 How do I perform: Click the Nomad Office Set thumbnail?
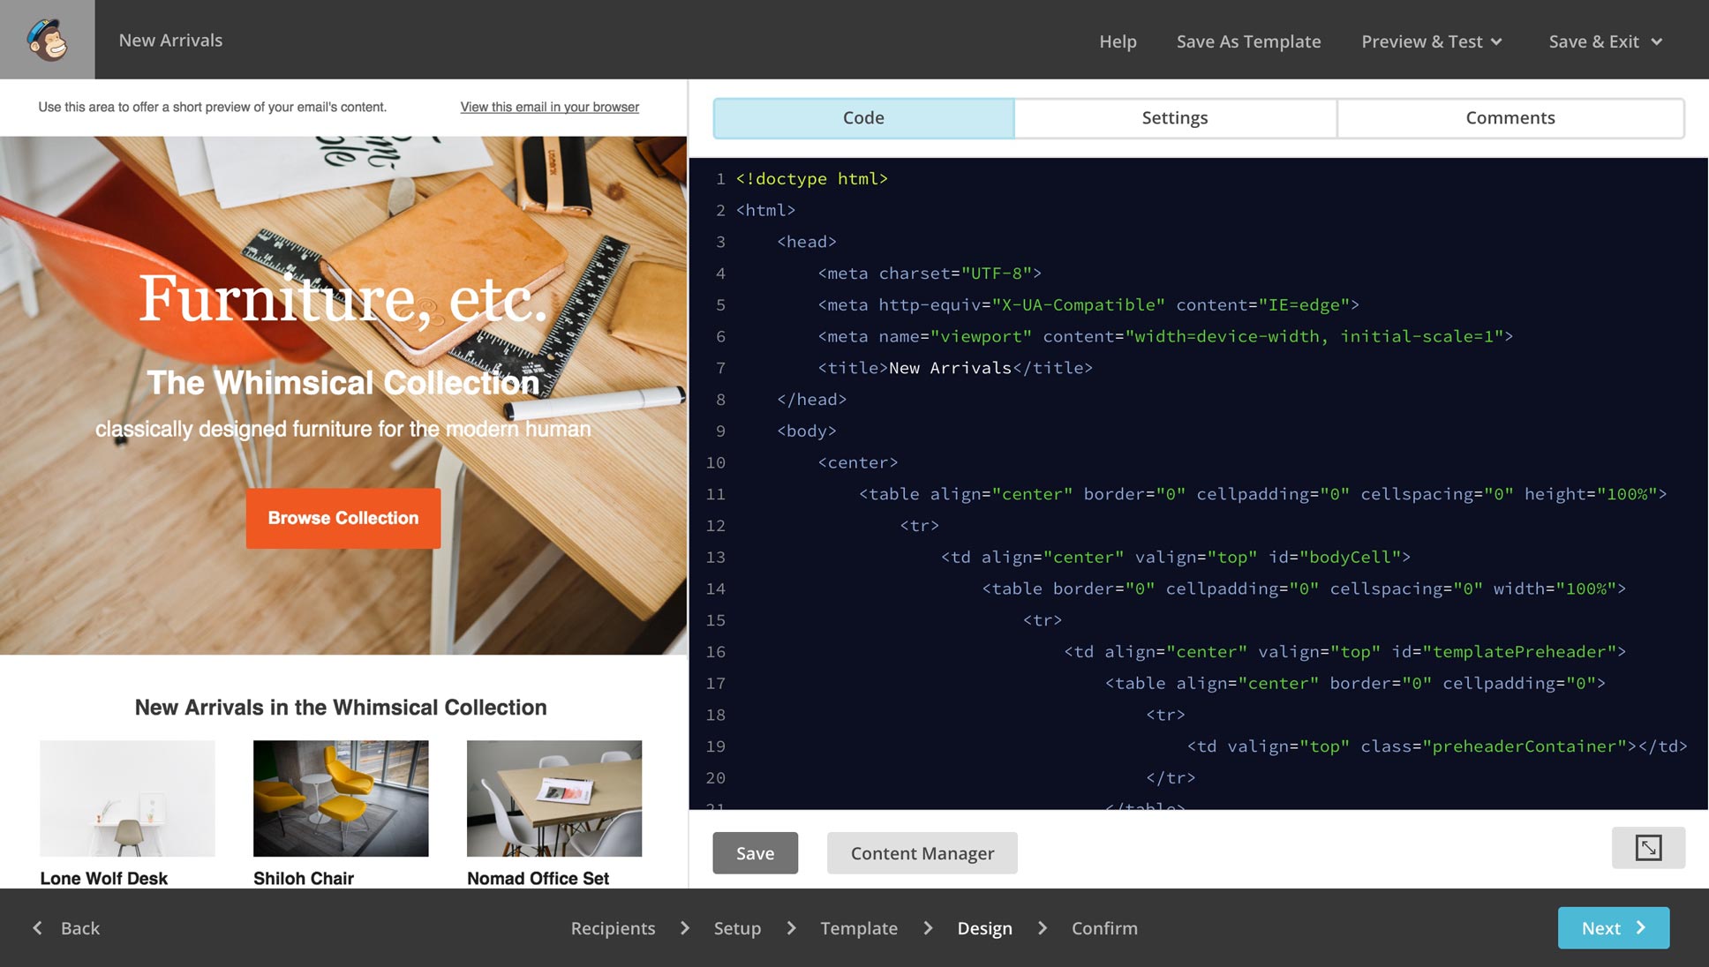coord(554,798)
